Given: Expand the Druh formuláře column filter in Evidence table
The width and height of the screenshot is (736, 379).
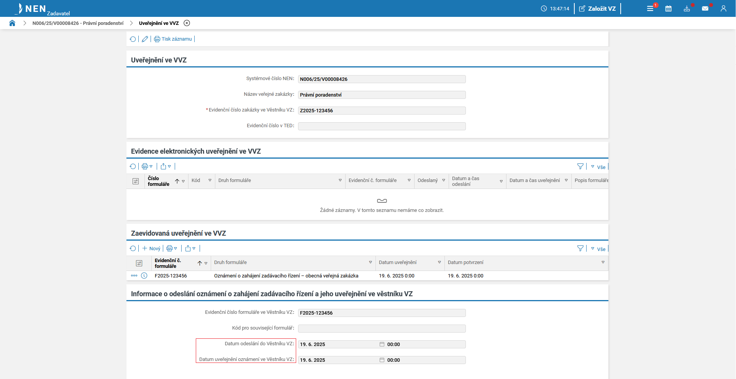Looking at the screenshot, I should 340,180.
